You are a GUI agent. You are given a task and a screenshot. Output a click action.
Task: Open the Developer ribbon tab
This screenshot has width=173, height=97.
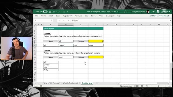pos(110,16)
